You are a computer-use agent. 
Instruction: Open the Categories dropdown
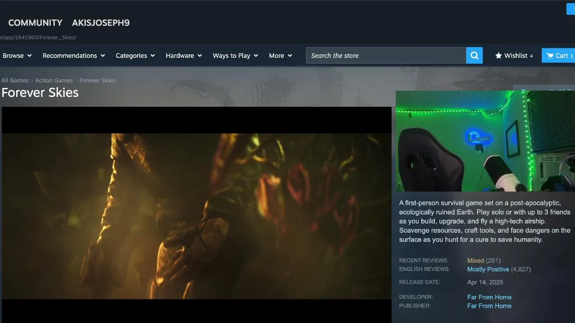coord(135,56)
